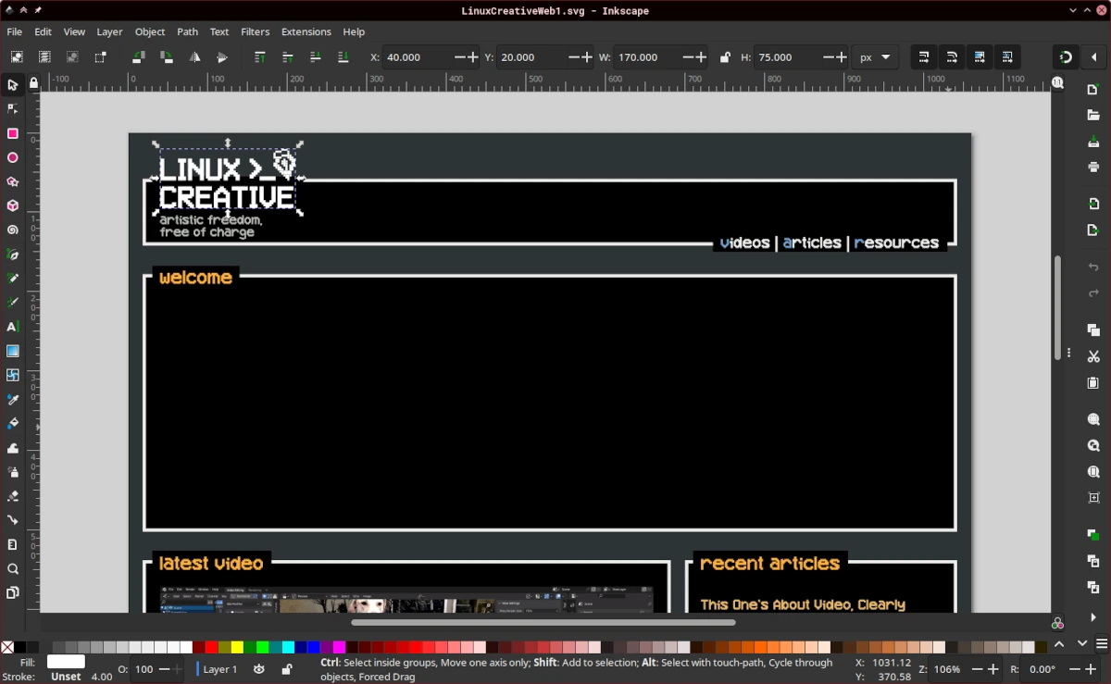Image resolution: width=1111 pixels, height=684 pixels.
Task: Open the color palette menu
Action: pyautogui.click(x=1101, y=644)
